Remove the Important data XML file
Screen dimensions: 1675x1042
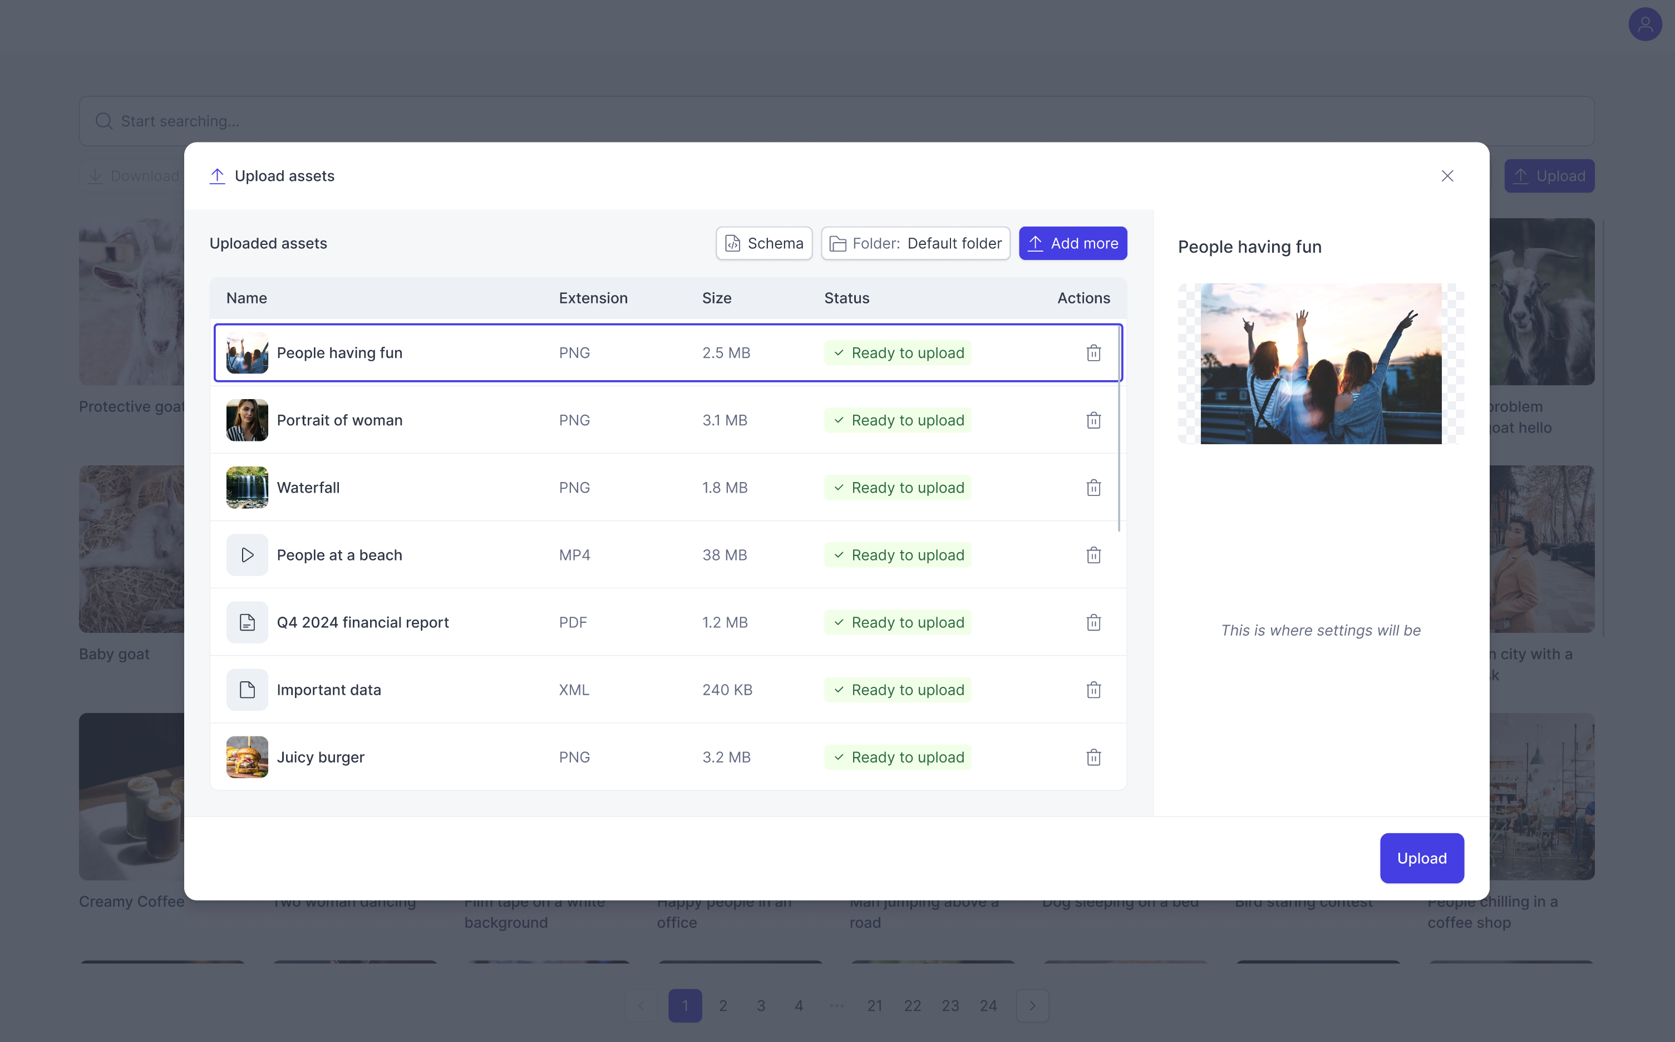pyautogui.click(x=1093, y=690)
